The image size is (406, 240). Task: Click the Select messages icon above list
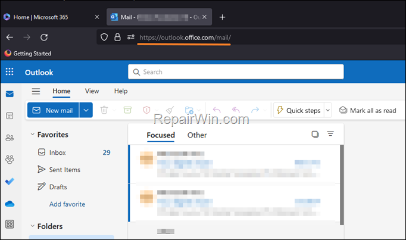315,134
